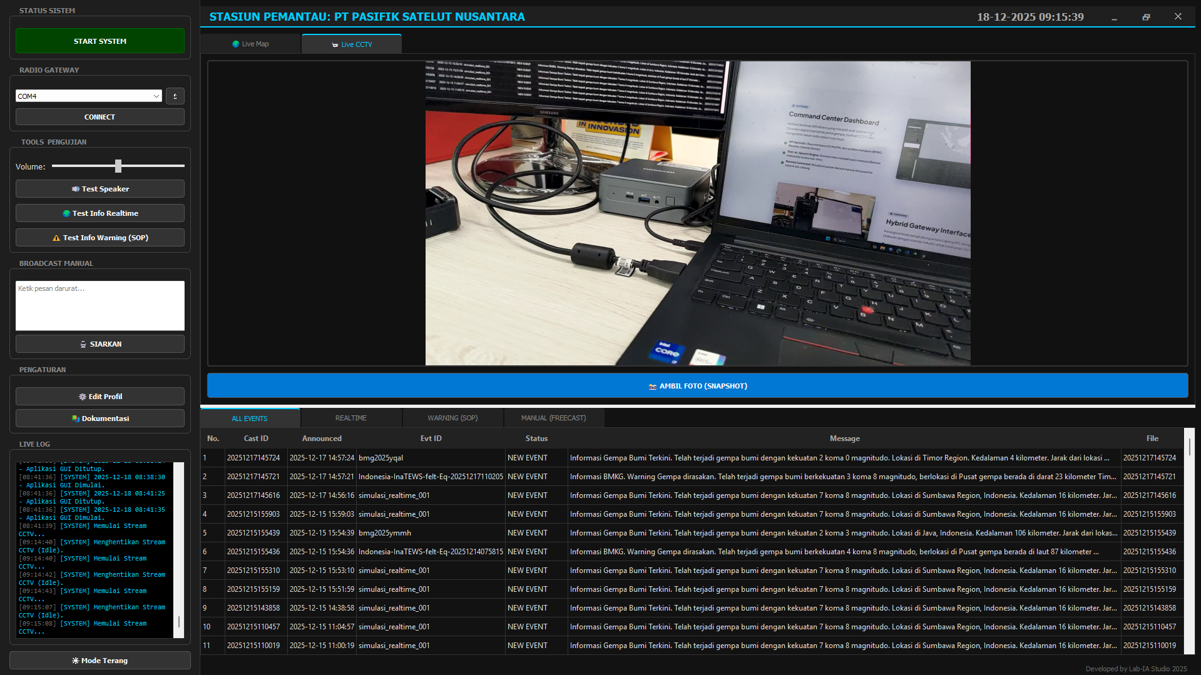
Task: Switch to the Live Map tab
Action: [x=250, y=44]
